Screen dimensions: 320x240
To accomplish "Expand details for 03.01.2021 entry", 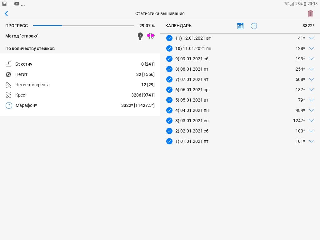I will click(x=311, y=121).
